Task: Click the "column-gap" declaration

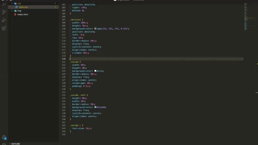Action: click(82, 83)
